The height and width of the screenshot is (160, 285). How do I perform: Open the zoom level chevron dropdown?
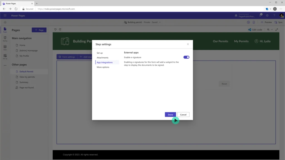tap(272, 30)
